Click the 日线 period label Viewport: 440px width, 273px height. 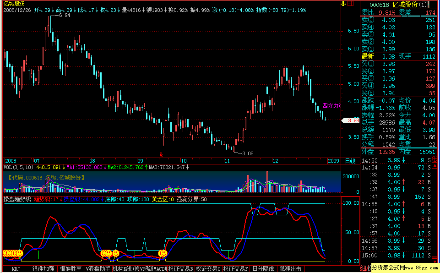coord(350,161)
